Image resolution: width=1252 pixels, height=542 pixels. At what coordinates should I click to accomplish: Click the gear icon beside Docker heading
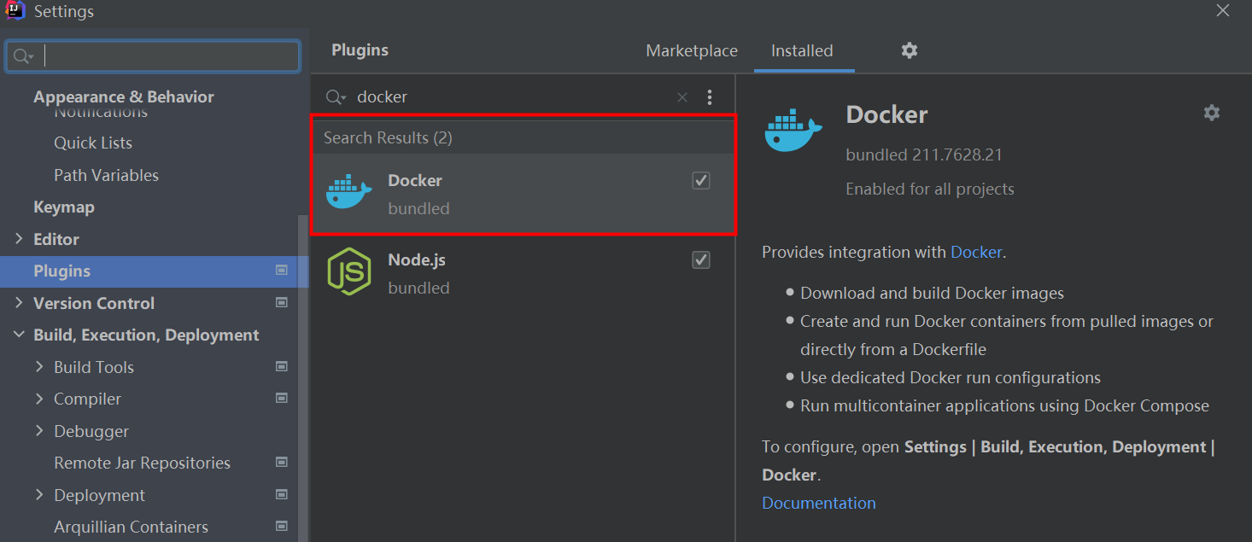coord(1211,112)
